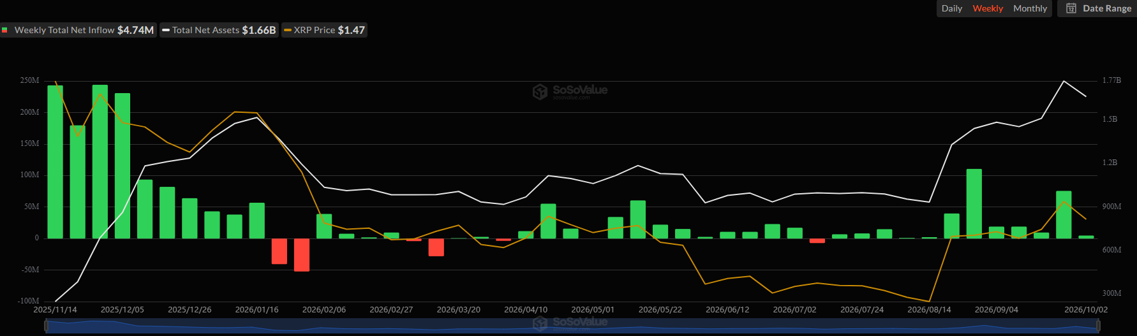Click x-axis label 2026/03/20
Image resolution: width=1137 pixels, height=336 pixels.
tap(459, 310)
